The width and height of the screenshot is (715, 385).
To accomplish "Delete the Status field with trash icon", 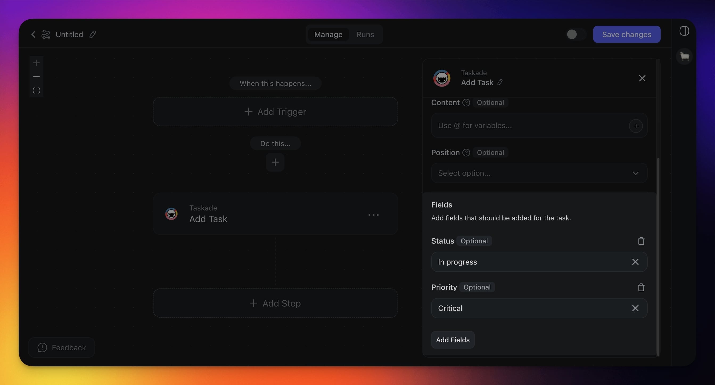I will click(x=641, y=241).
